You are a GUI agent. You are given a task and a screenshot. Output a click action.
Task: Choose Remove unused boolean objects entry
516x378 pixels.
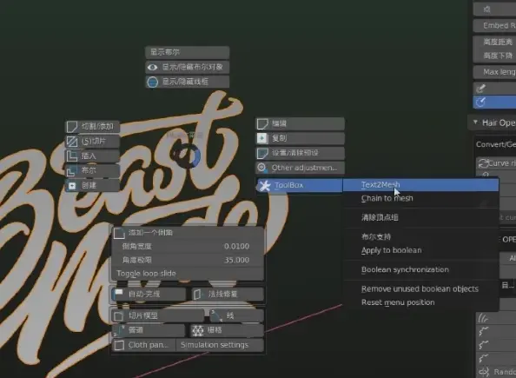(x=421, y=288)
